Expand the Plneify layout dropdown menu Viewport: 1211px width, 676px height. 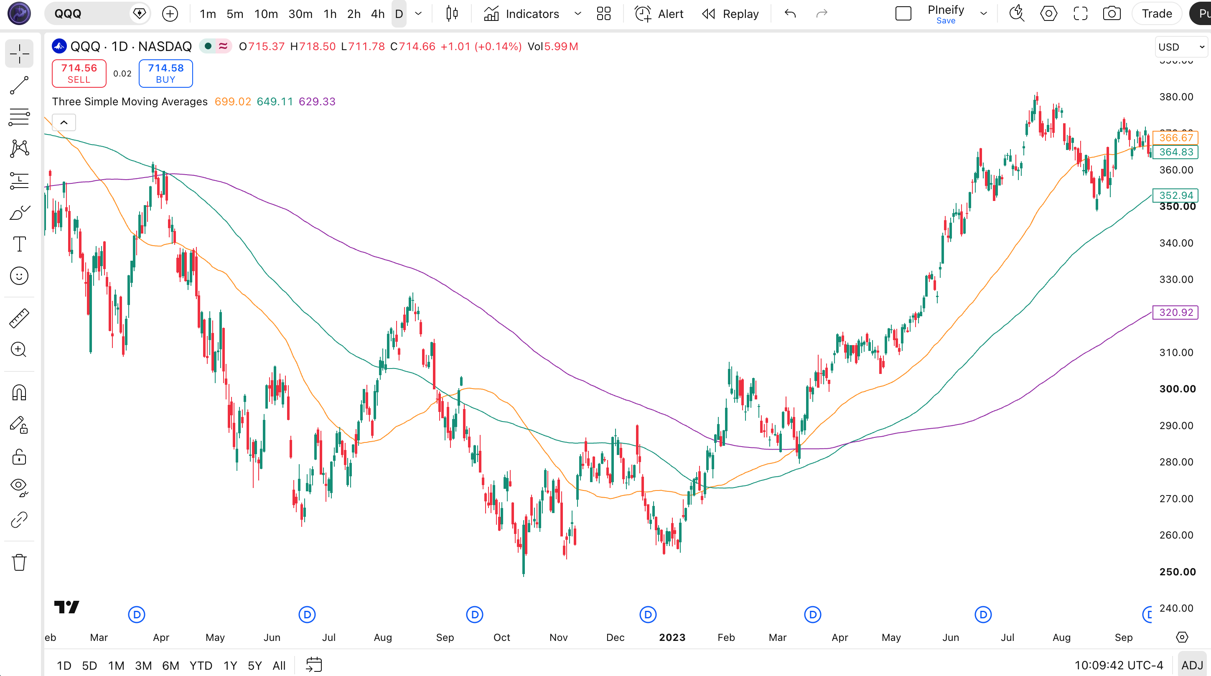(x=983, y=14)
